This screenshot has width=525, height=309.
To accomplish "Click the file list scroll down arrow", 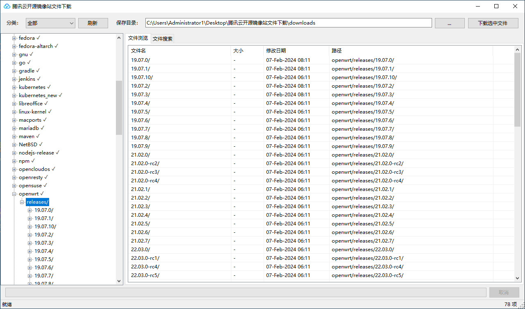I will tap(518, 278).
